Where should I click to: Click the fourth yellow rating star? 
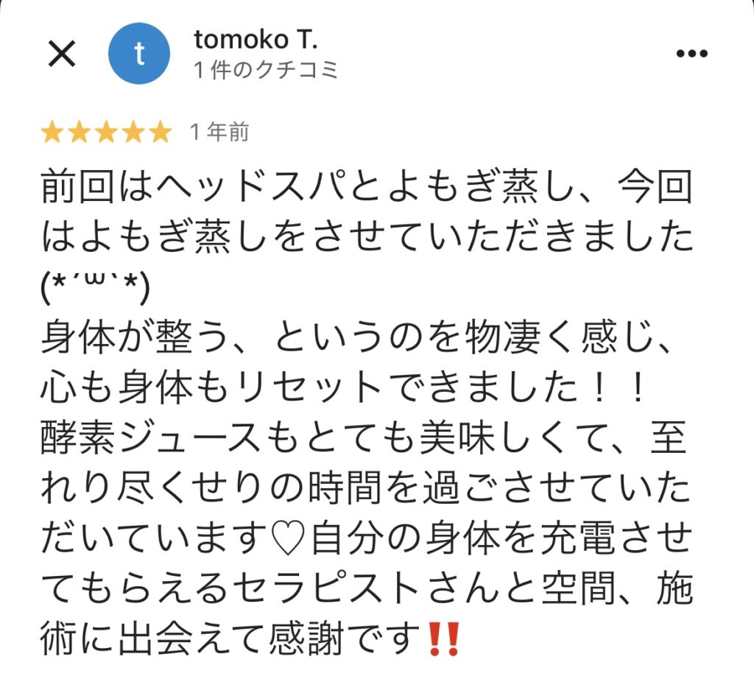pyautogui.click(x=133, y=133)
